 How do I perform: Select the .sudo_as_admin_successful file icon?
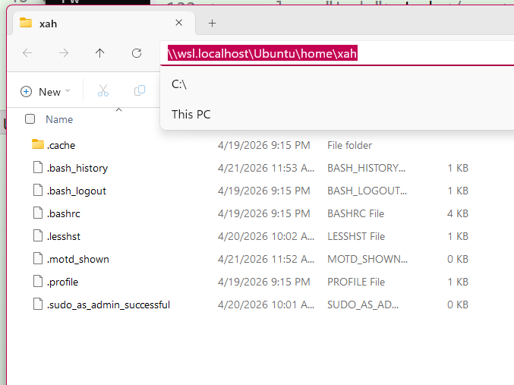point(38,304)
